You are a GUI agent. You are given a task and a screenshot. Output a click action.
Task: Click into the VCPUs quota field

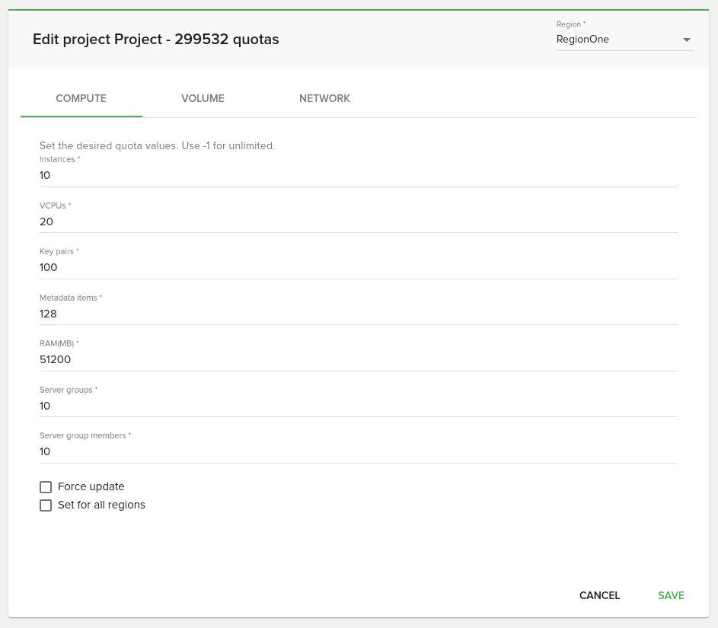pyautogui.click(x=358, y=222)
